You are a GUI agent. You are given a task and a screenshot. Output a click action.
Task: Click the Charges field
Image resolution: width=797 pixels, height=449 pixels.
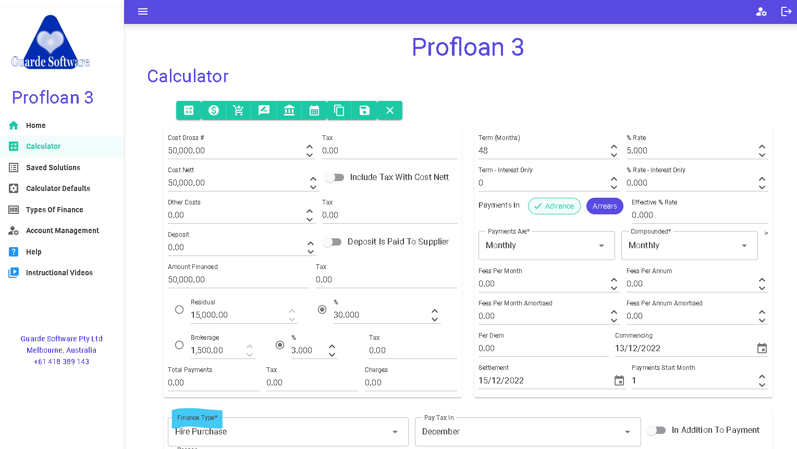411,382
